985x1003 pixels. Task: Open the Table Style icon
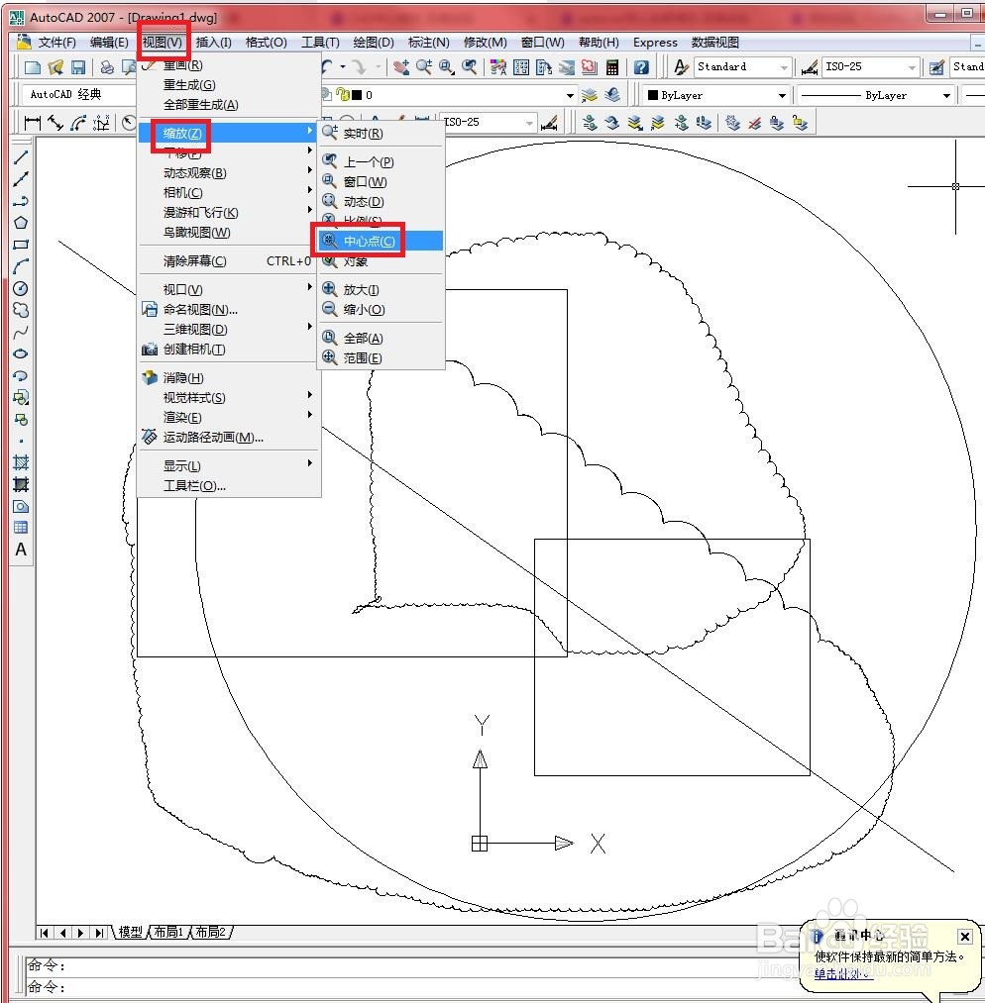click(x=936, y=67)
